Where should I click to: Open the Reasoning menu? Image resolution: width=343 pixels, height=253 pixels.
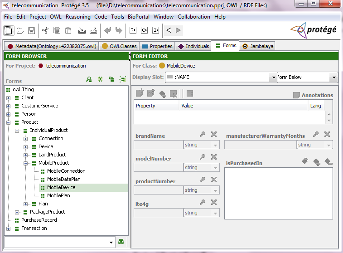click(x=78, y=17)
